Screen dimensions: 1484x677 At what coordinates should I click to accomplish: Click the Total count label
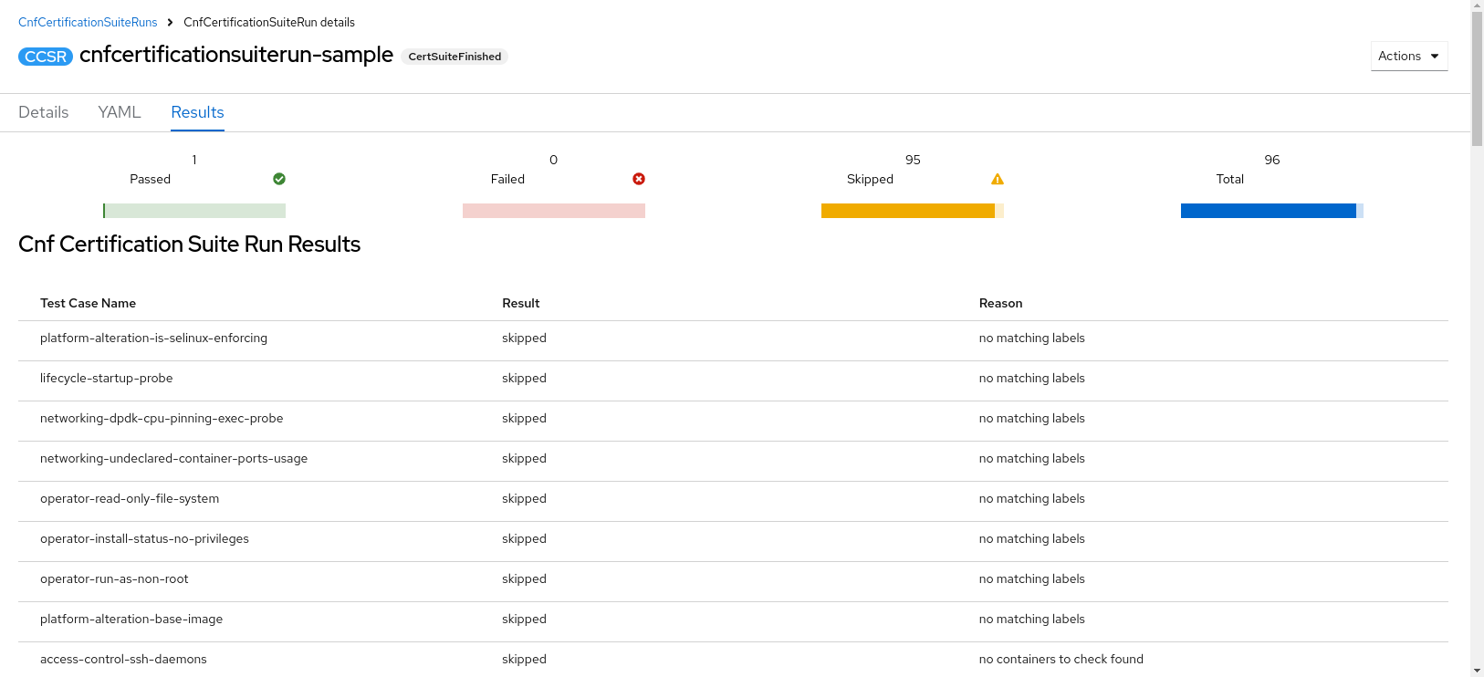(1229, 179)
